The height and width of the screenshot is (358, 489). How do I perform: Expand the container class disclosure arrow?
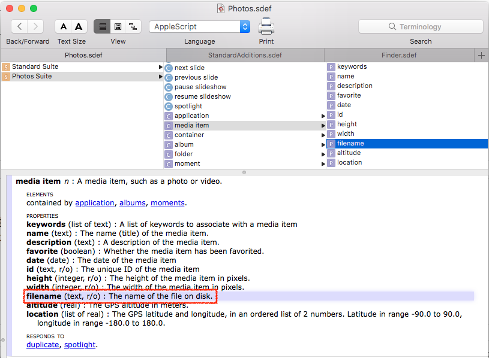point(323,135)
